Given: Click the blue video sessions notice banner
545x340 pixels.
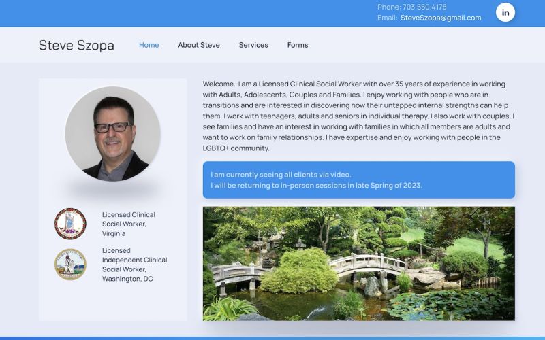Looking at the screenshot, I should point(358,180).
